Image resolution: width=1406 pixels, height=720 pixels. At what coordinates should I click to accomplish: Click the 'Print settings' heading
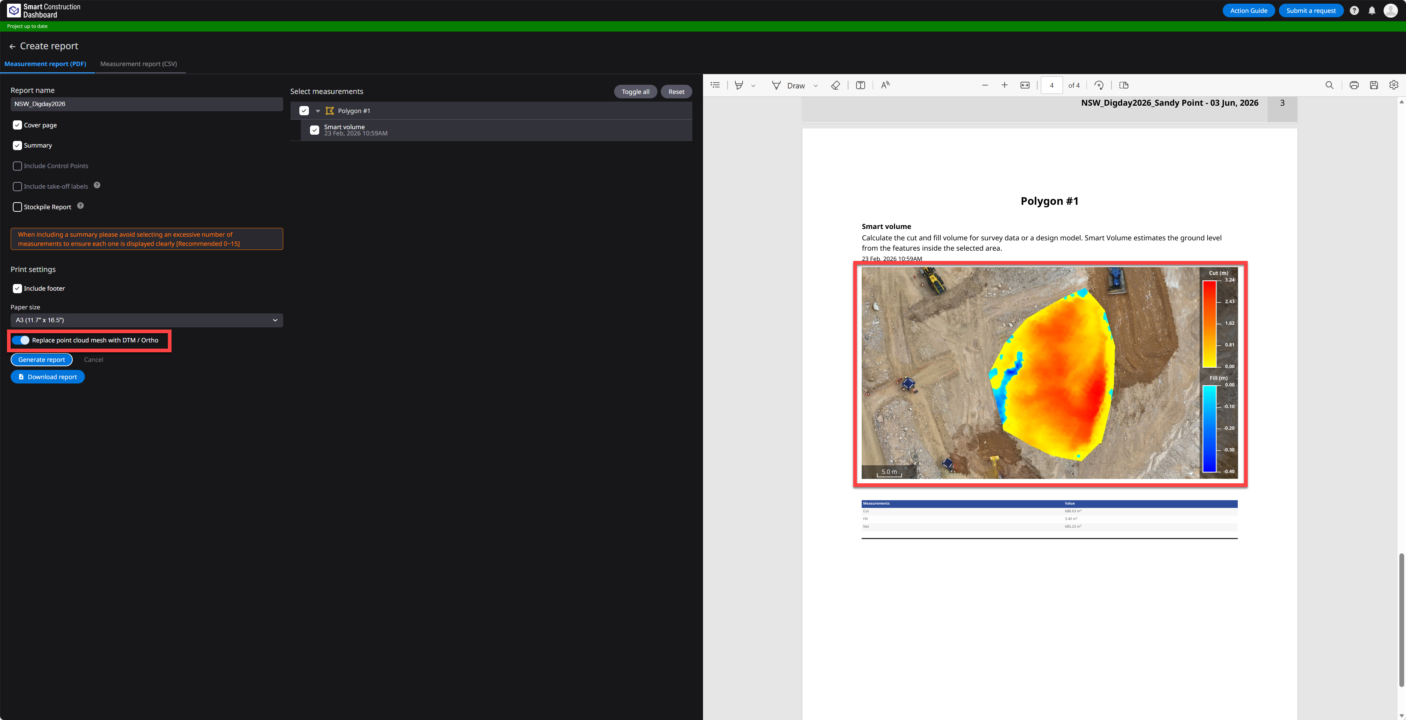[x=33, y=269]
